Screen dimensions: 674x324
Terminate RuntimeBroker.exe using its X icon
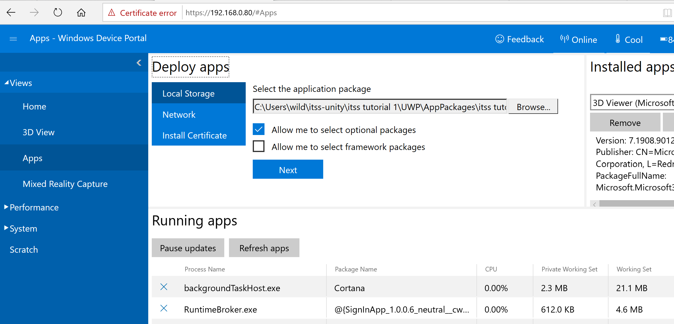[164, 308]
